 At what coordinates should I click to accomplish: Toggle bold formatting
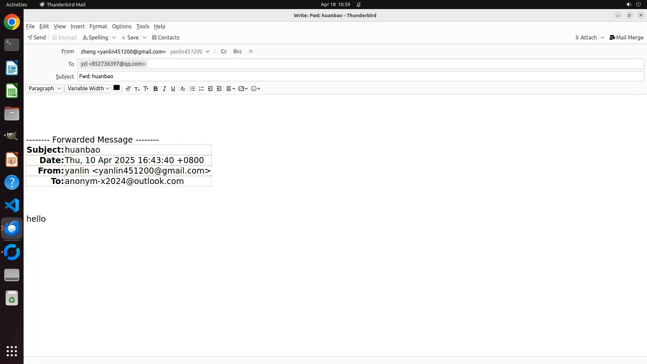(155, 89)
